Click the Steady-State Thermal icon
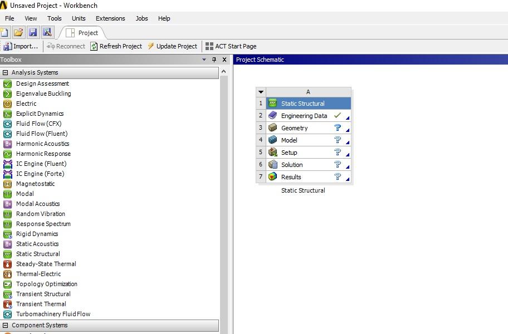 point(7,264)
